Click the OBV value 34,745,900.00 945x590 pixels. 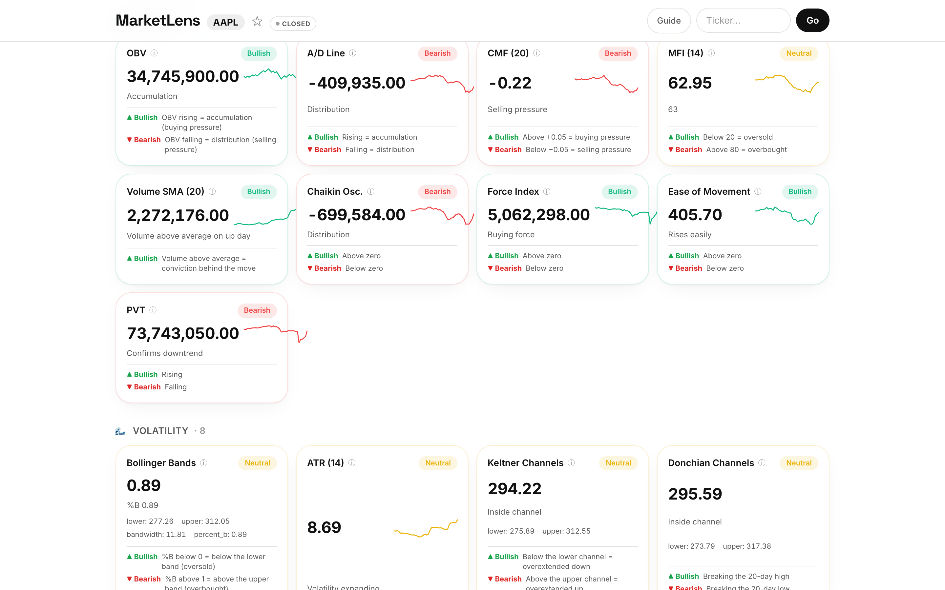pos(183,76)
